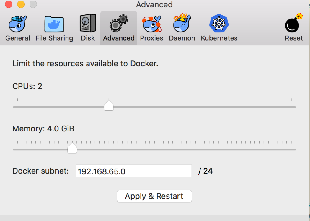Screen dimensions: 310x221
Task: Click the 'Memory: 4.0 GiB' label
Action: 43,129
